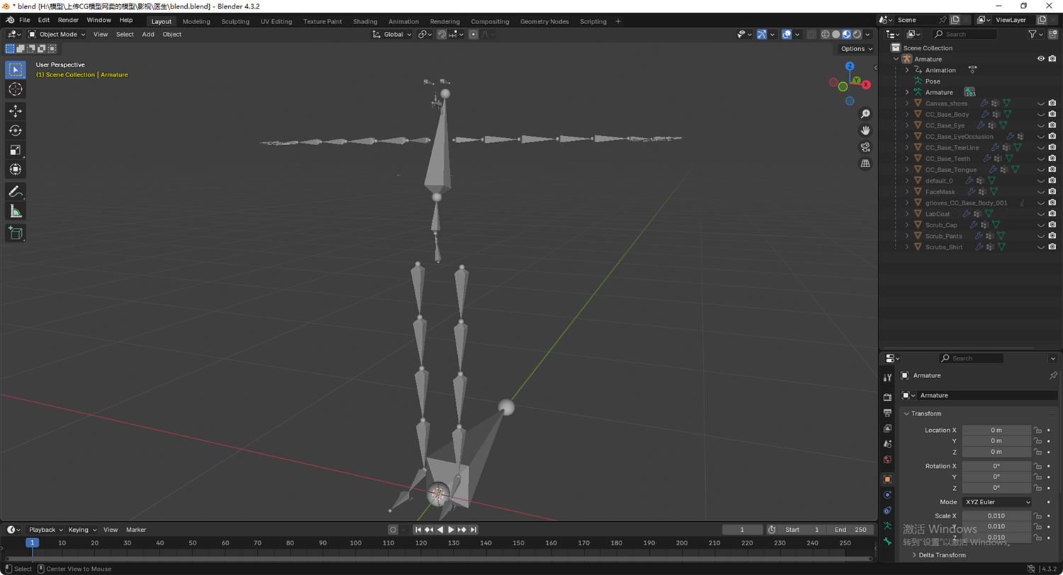Jump to the timeline start frame
This screenshot has height=575, width=1063.
point(418,530)
